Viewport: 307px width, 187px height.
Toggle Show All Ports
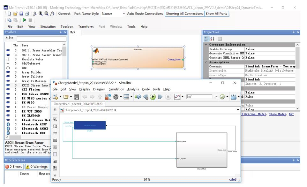pos(216,14)
